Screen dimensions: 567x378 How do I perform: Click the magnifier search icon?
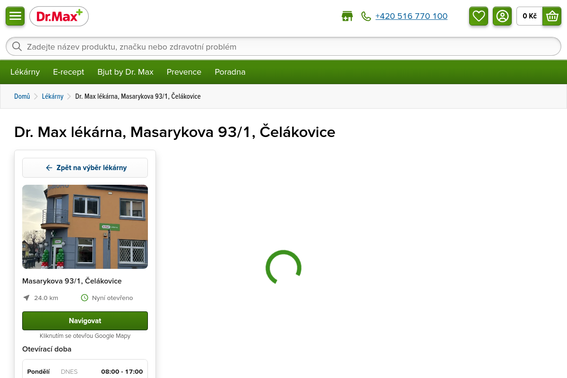[17, 46]
